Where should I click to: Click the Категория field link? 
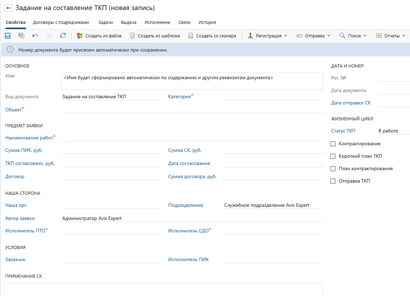tap(179, 97)
